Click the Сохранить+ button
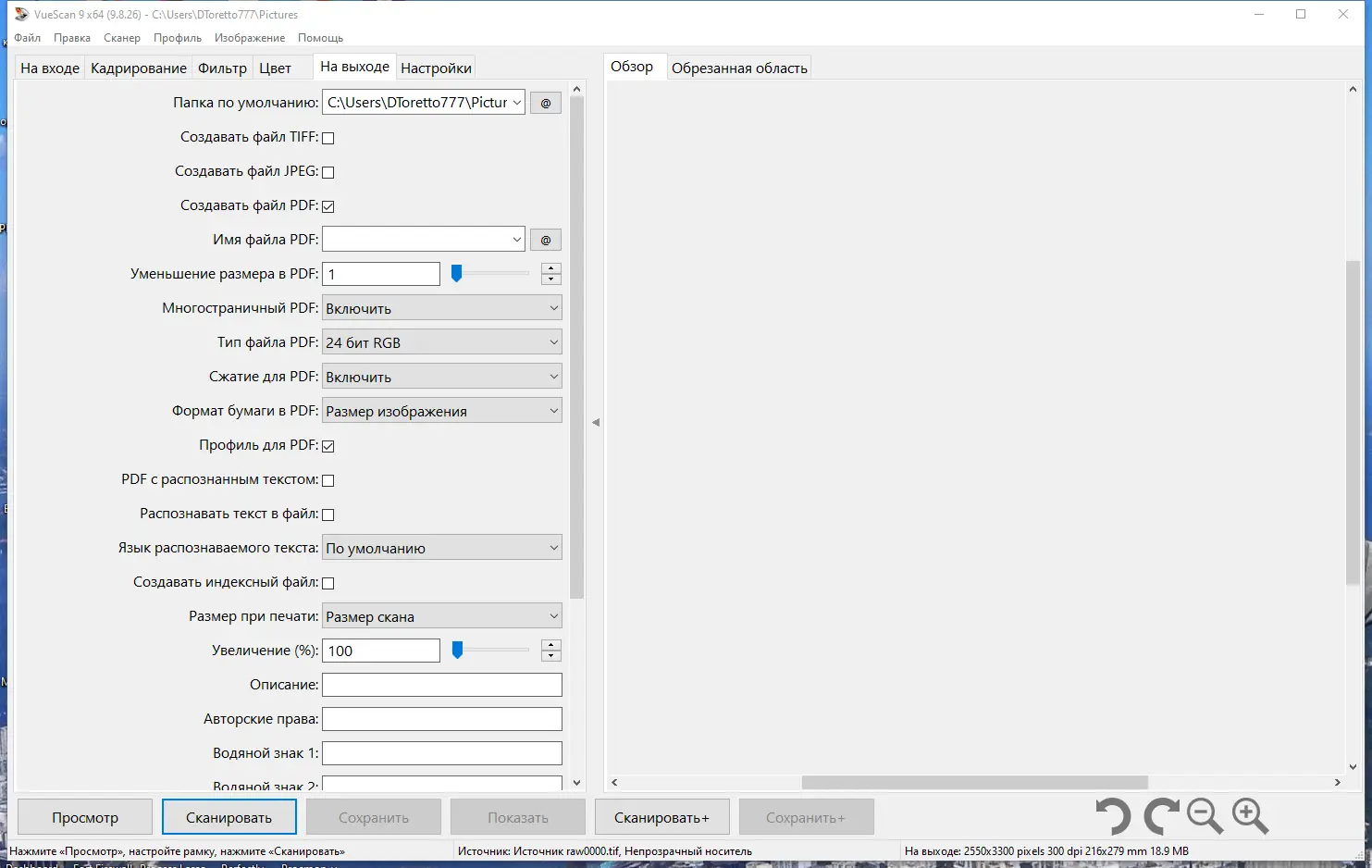The width and height of the screenshot is (1372, 868). click(807, 817)
